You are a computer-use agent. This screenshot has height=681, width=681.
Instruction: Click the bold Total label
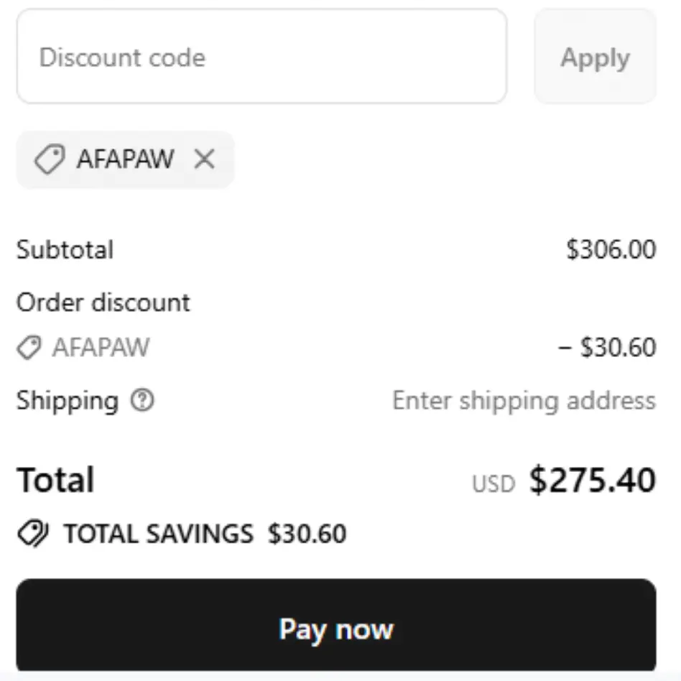tap(55, 480)
